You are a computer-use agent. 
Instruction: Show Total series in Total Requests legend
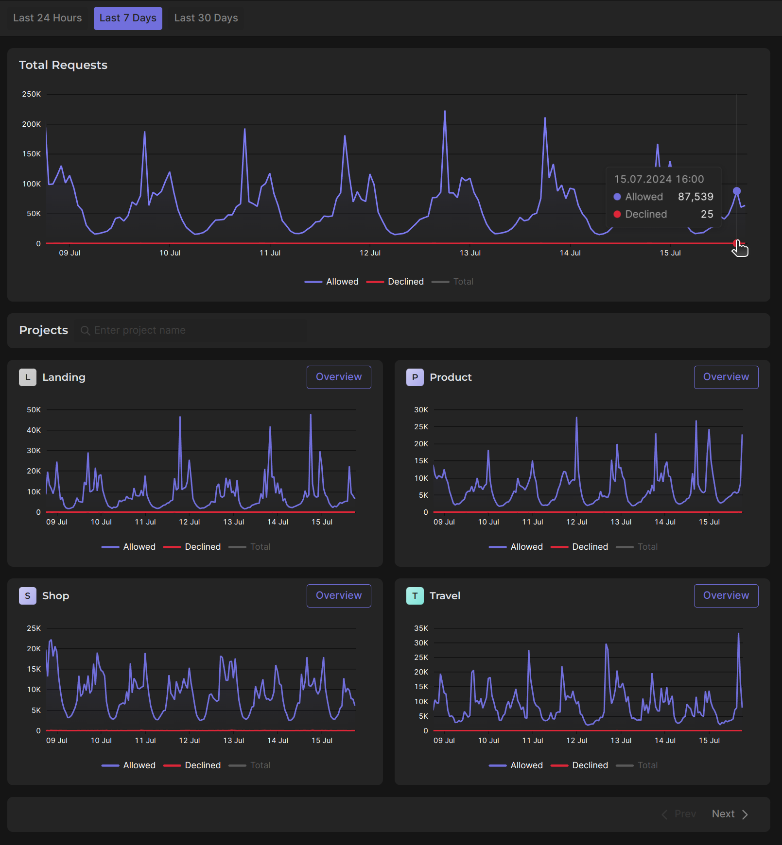452,282
